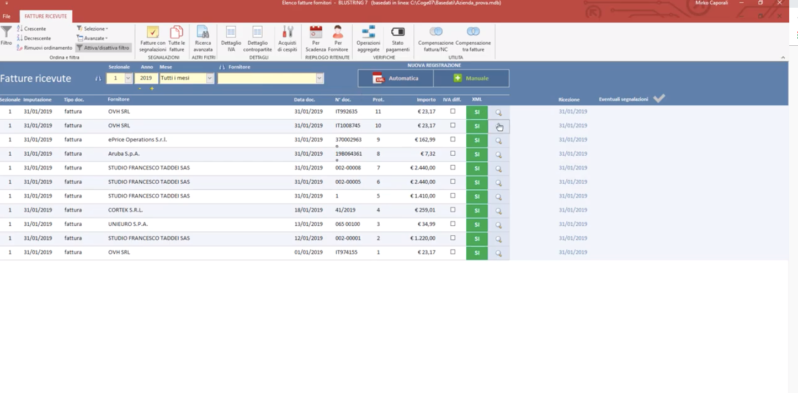
Task: Click the magnifier icon for Aruba S.p.A.
Action: click(x=498, y=155)
